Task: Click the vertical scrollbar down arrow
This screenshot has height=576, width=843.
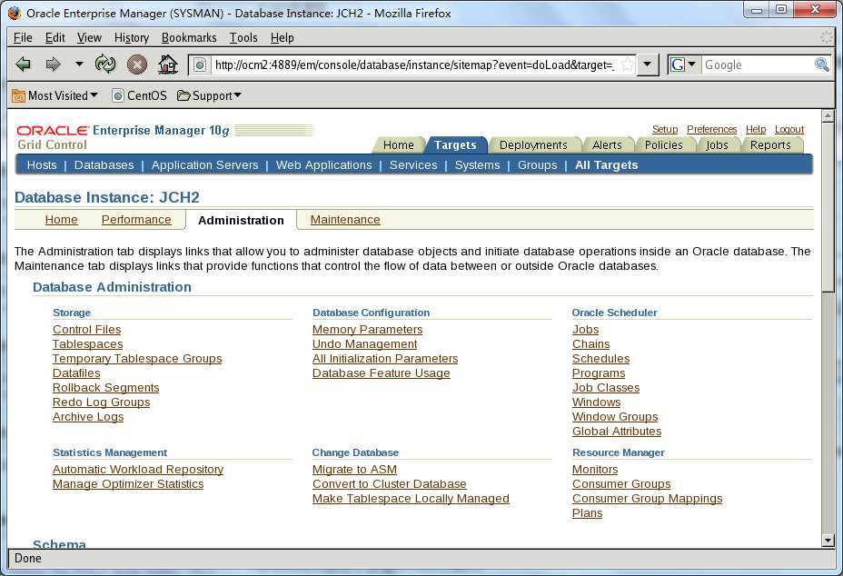Action: point(828,540)
